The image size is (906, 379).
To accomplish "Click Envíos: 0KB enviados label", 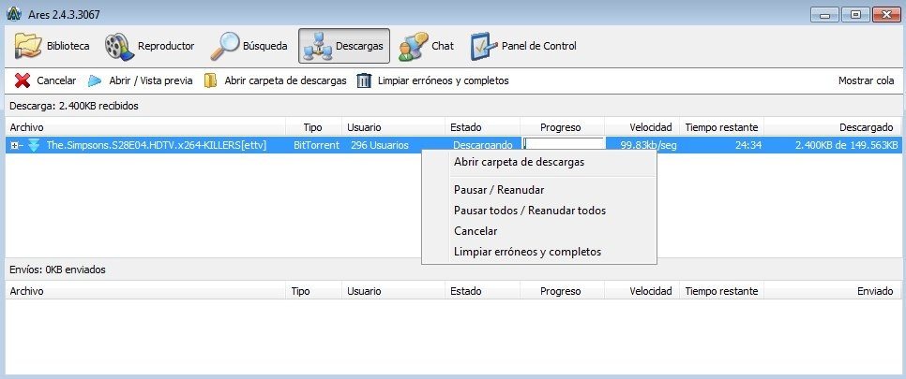I will coord(58,270).
